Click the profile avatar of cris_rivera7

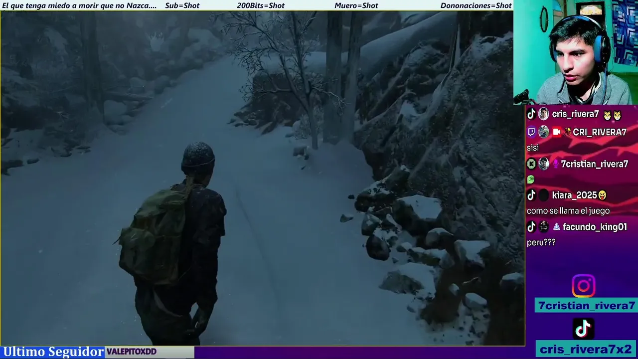click(543, 114)
